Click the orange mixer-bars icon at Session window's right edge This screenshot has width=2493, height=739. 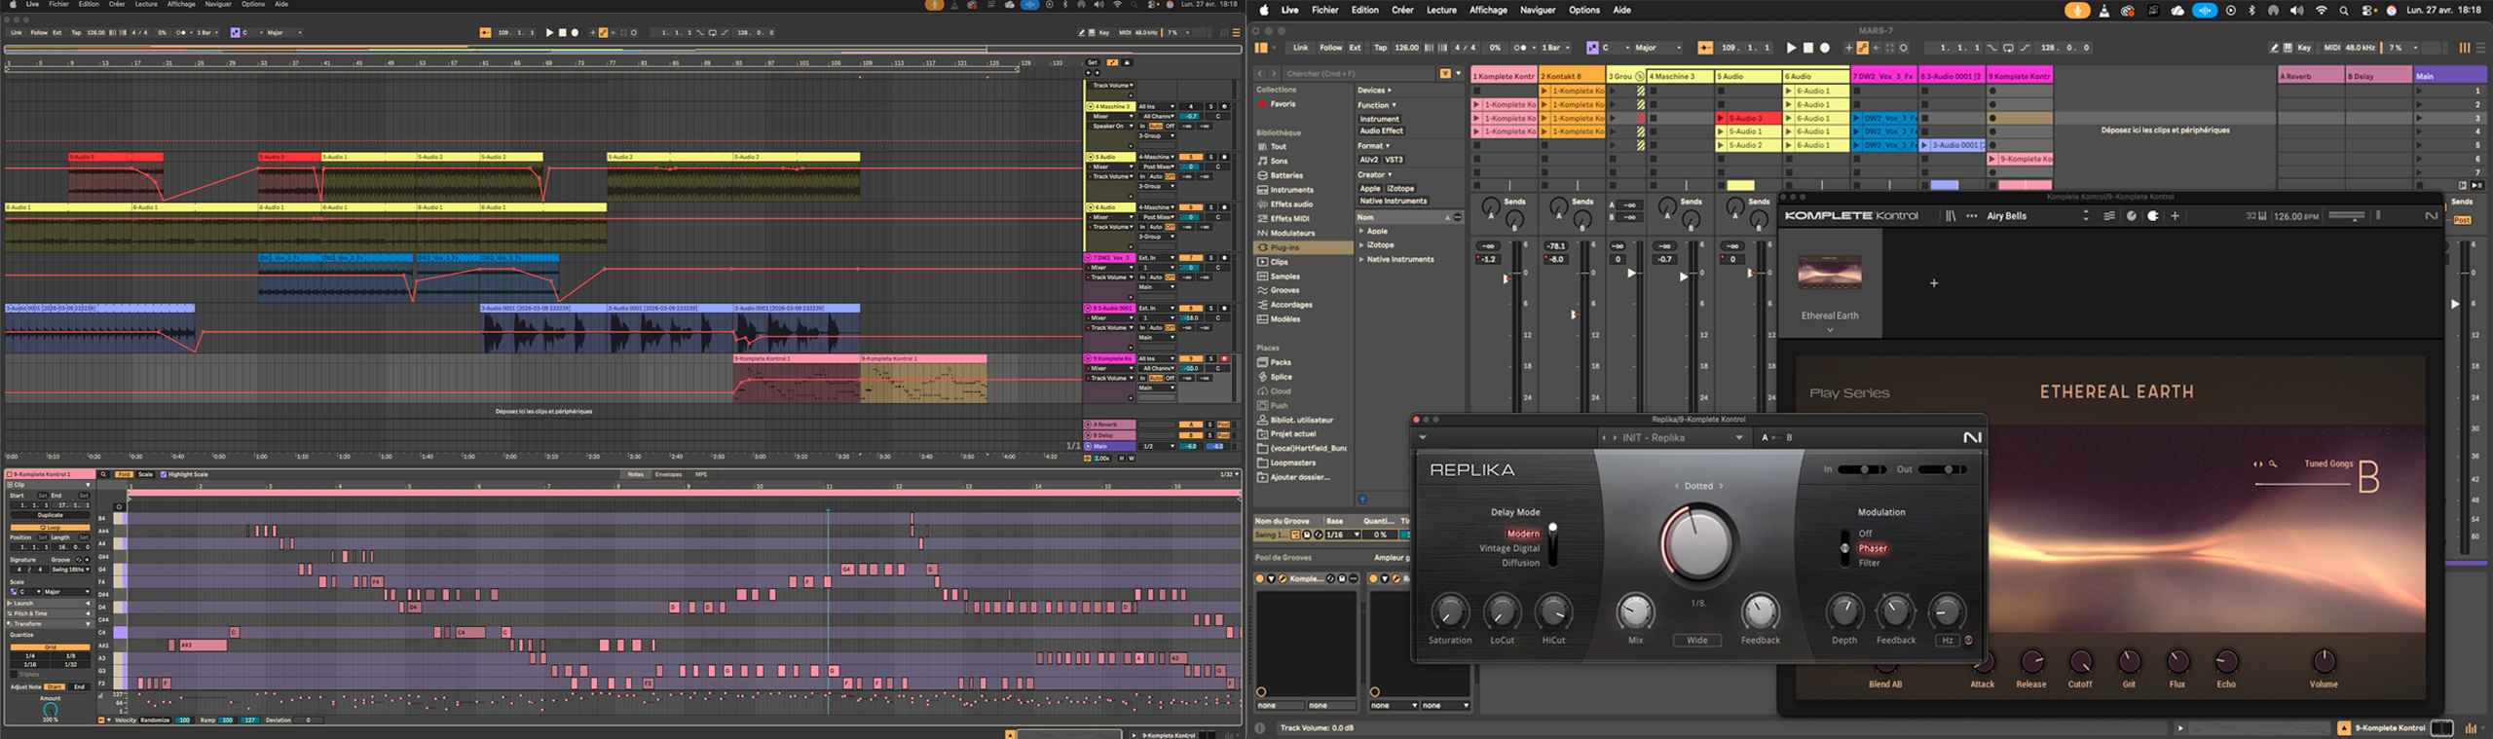click(x=2465, y=48)
